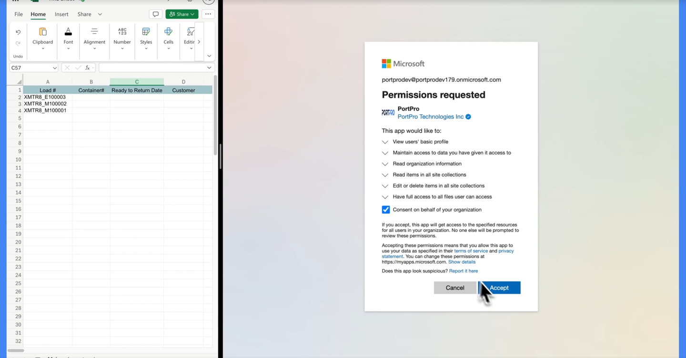Open the Clipboard group icon
This screenshot has height=358, width=686.
[42, 32]
